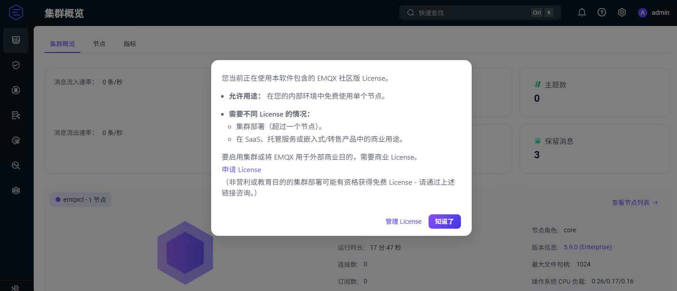This screenshot has height=291, width=677.
Task: Open the data integration sidebar icon
Action: click(x=16, y=116)
